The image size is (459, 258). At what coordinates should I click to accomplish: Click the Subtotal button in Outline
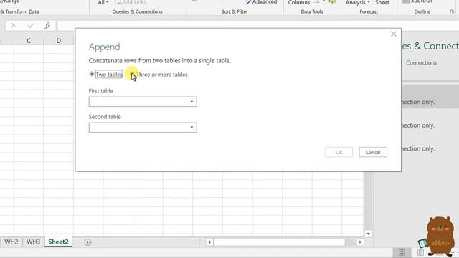pyautogui.click(x=417, y=1)
